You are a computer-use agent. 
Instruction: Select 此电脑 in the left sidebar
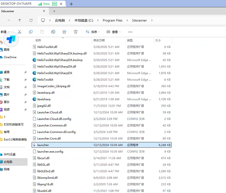[8, 162]
